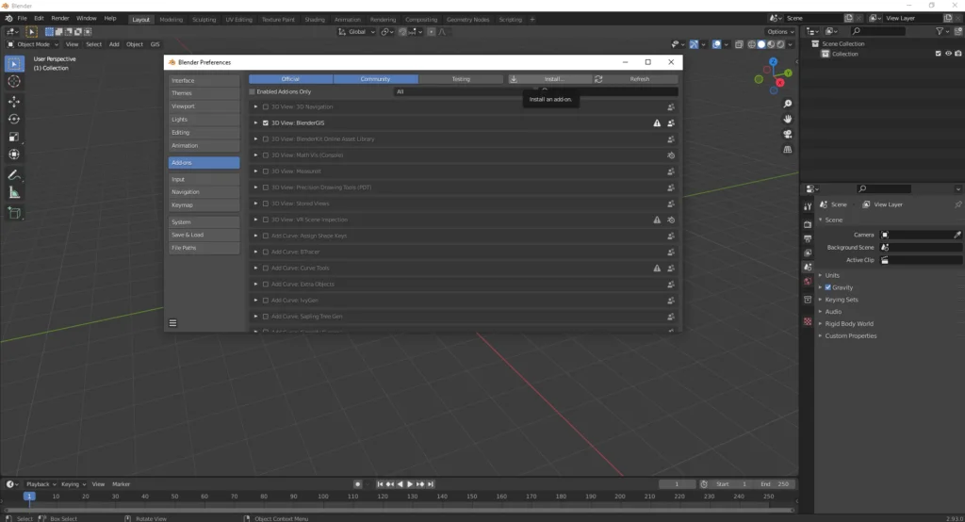
Task: Play the animation forward
Action: click(x=410, y=483)
